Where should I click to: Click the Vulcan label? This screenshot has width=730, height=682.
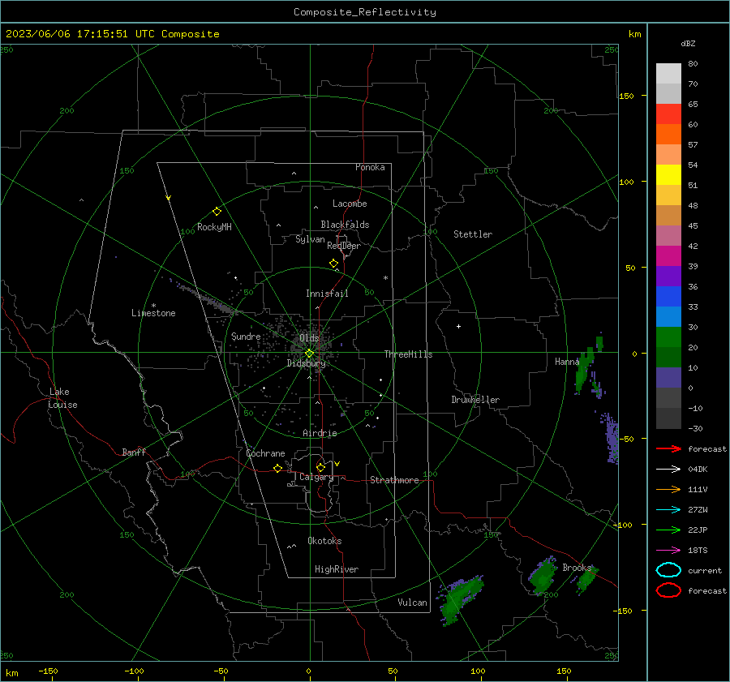[412, 603]
